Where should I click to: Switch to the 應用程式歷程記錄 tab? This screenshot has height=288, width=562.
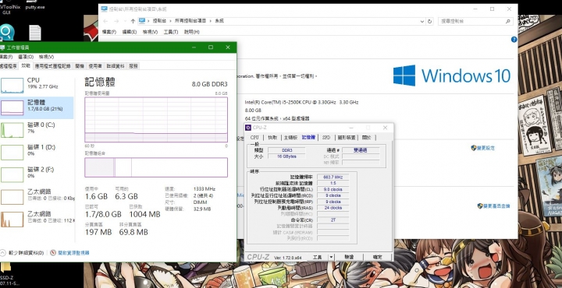click(53, 66)
